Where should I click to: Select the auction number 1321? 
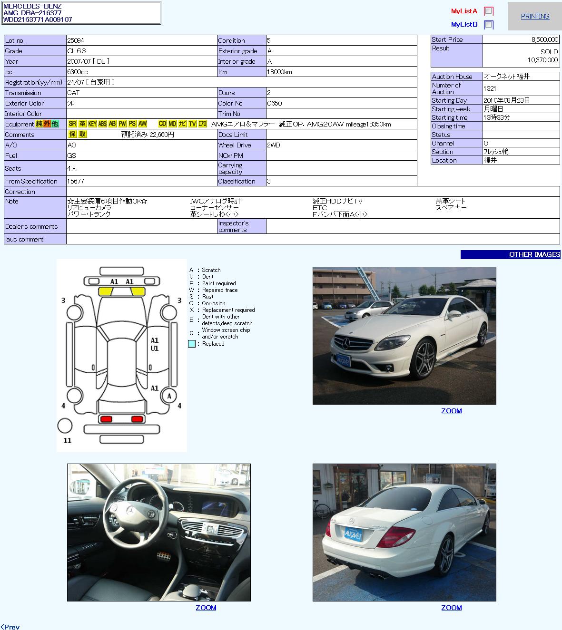pos(490,88)
